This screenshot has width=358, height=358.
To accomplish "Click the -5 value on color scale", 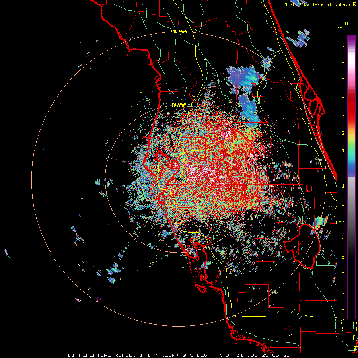I will tap(342, 257).
